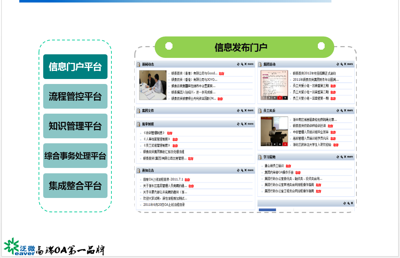Open settings wrench of 新闻动态 panel

click(x=242, y=64)
